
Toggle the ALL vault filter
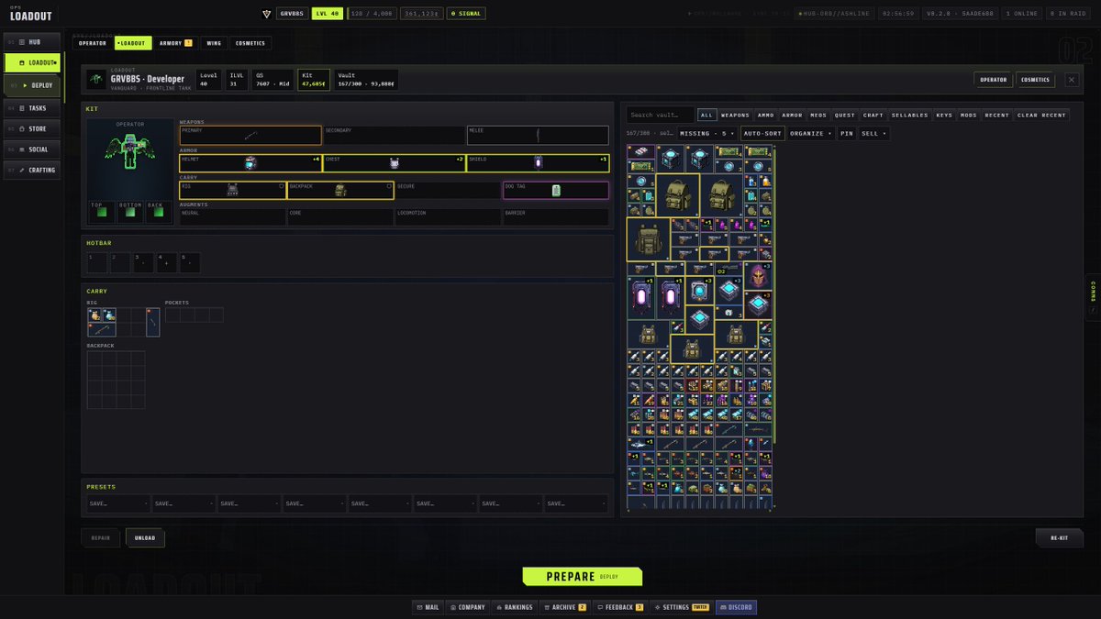[706, 116]
